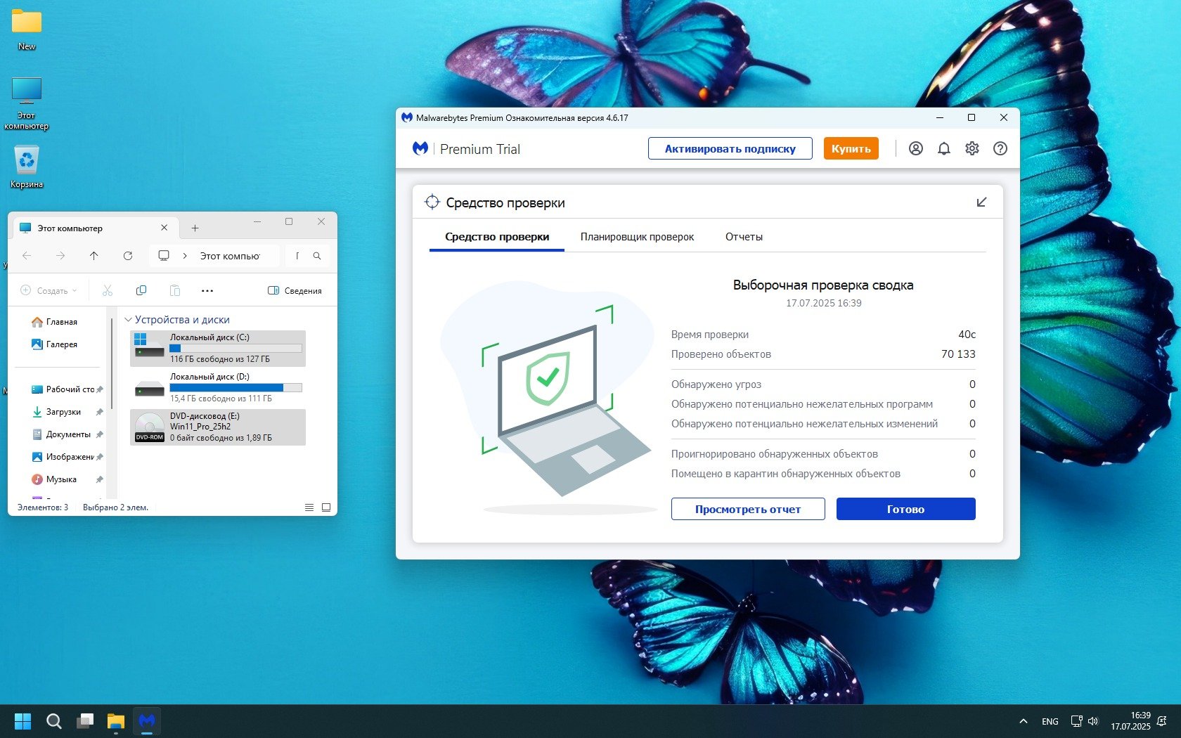Click the Copy icon in Explorer toolbar
The image size is (1181, 738).
click(141, 290)
